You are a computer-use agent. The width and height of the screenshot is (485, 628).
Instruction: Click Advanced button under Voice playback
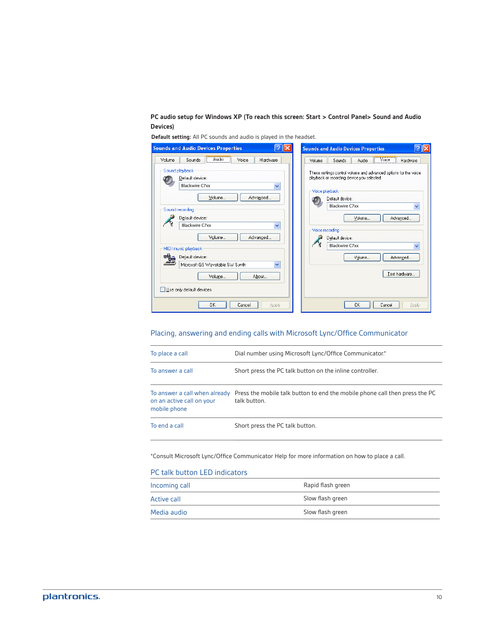pos(401,218)
